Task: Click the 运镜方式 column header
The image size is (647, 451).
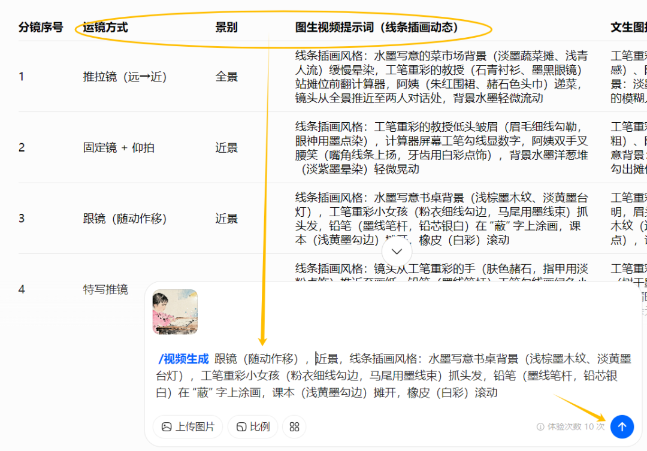Action: tap(105, 27)
